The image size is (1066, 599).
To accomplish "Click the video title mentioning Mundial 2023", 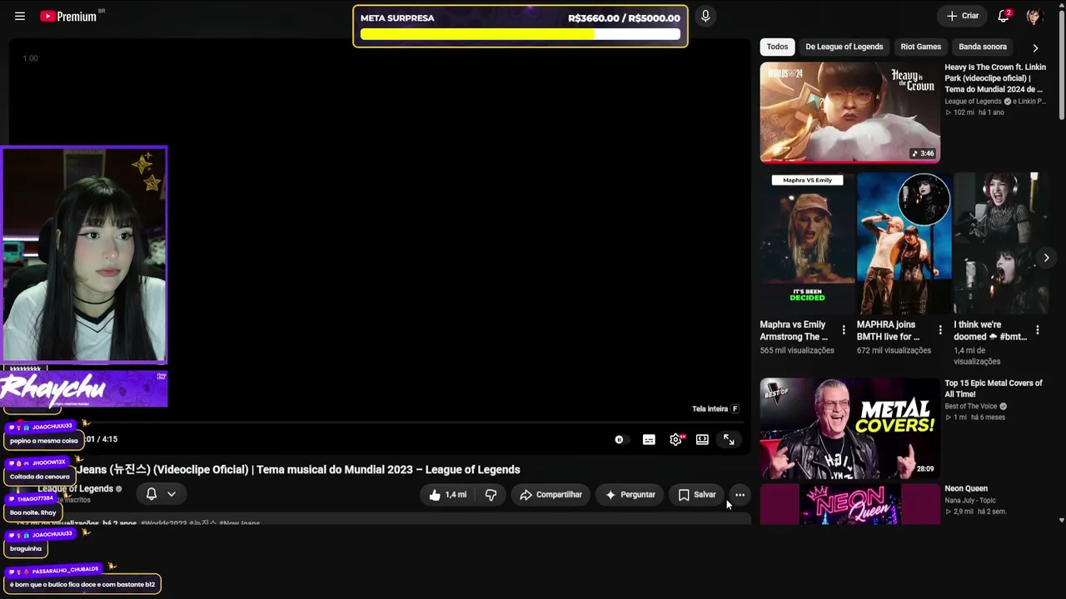I will 298,470.
